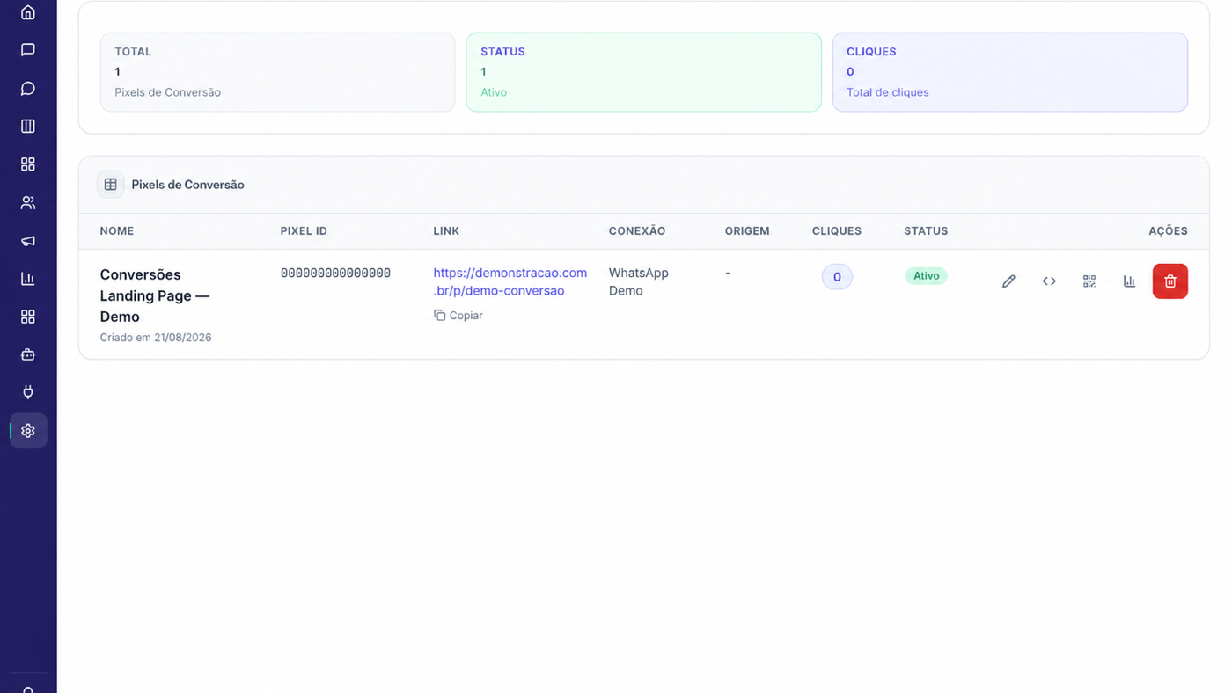Image resolution: width=1232 pixels, height=693 pixels.
Task: Select the CLIQUES Total de cliques card
Action: pyautogui.click(x=1010, y=72)
